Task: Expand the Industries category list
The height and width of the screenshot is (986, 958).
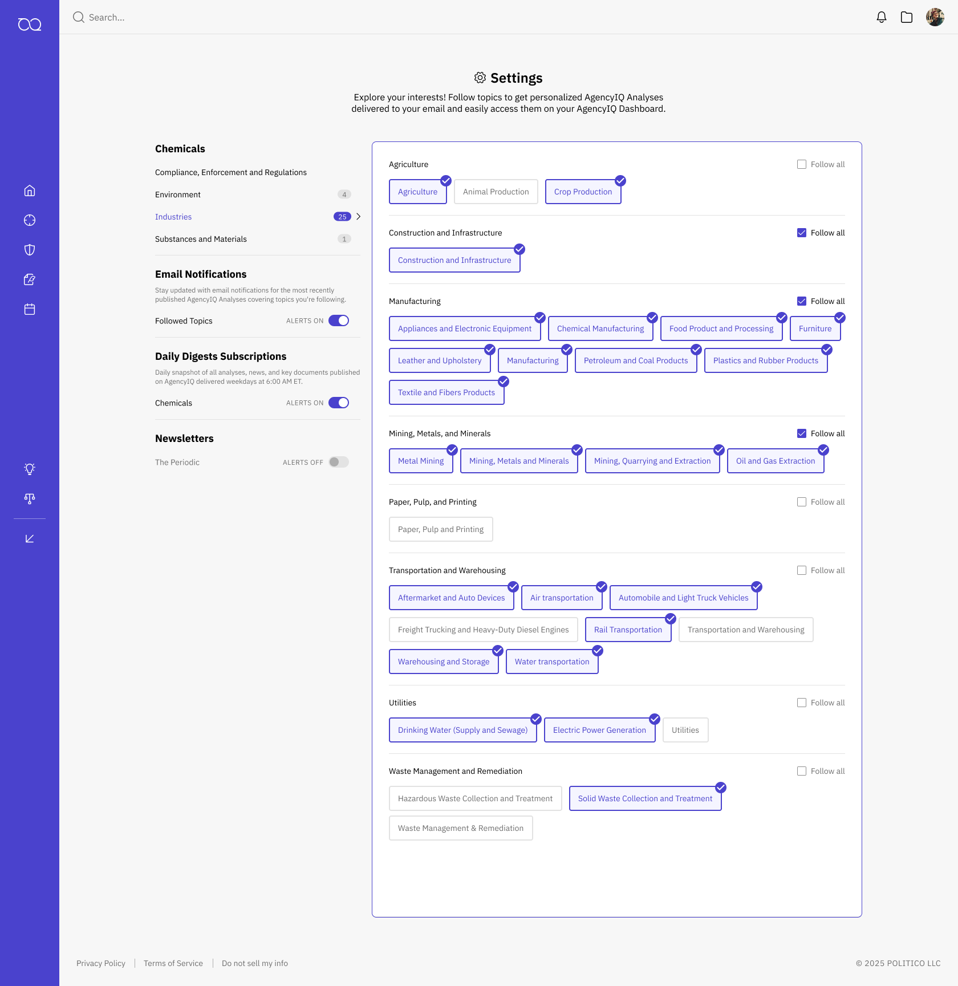Action: click(x=358, y=217)
